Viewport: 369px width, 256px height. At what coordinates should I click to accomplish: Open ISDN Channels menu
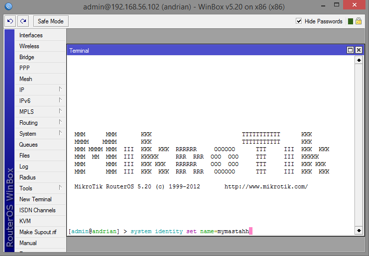coord(40,210)
